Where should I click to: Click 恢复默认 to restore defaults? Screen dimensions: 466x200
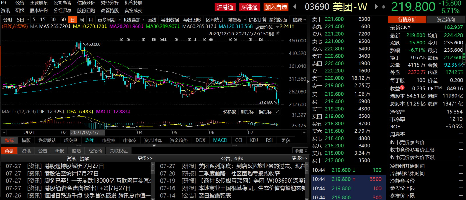pos(47,140)
